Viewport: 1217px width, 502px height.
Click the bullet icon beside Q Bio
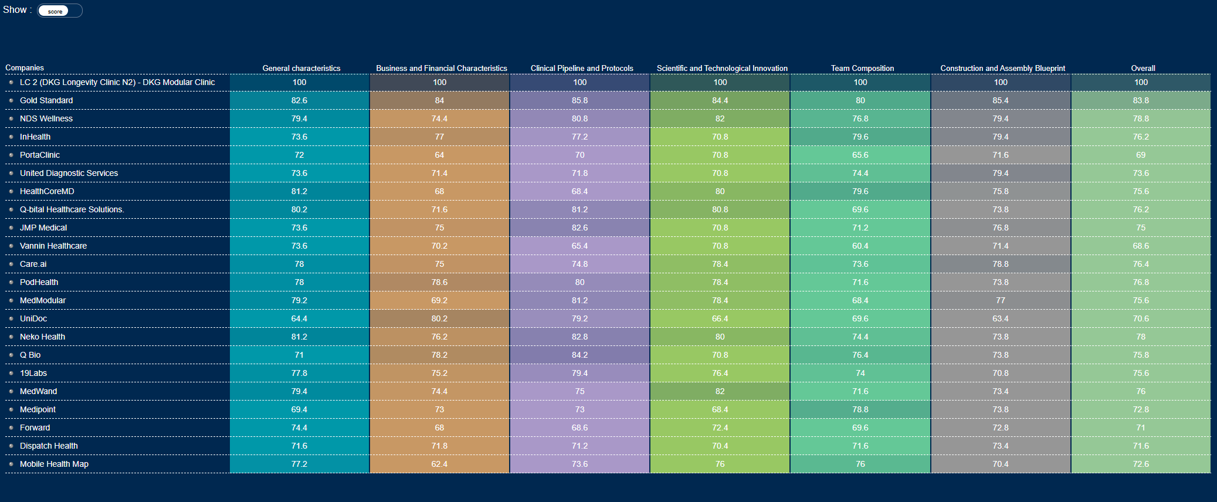[11, 355]
